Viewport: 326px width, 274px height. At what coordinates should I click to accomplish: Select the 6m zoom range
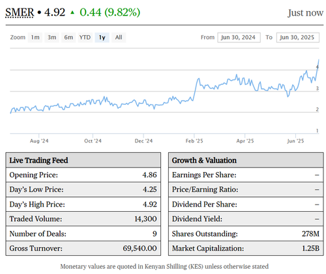click(68, 37)
